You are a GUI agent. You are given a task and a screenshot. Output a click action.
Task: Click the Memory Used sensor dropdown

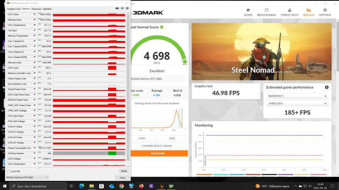[34, 62]
